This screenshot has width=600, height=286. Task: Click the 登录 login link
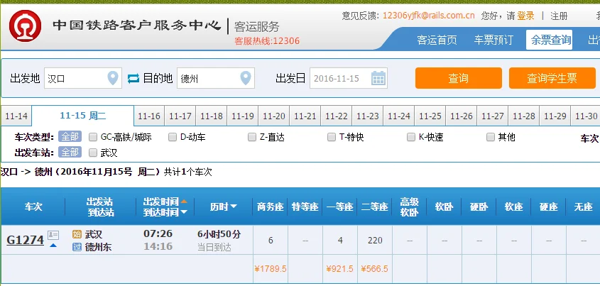[525, 16]
